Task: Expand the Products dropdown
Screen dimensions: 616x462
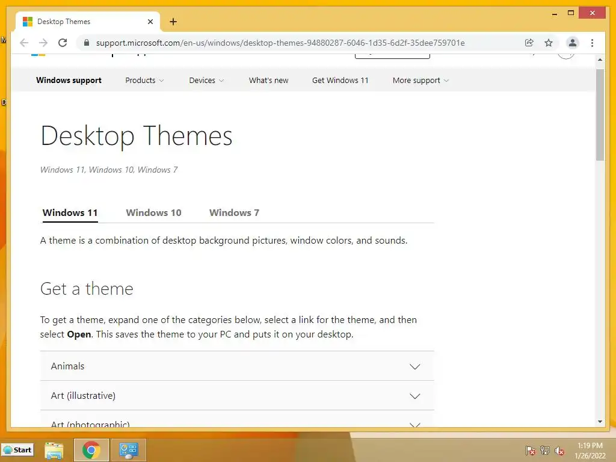Action: tap(144, 80)
